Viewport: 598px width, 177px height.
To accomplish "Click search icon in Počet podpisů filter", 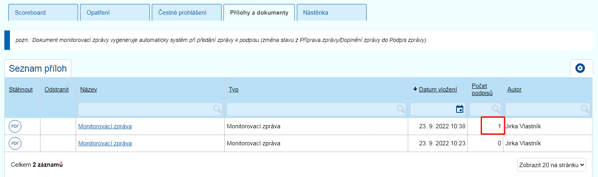I will click(495, 109).
